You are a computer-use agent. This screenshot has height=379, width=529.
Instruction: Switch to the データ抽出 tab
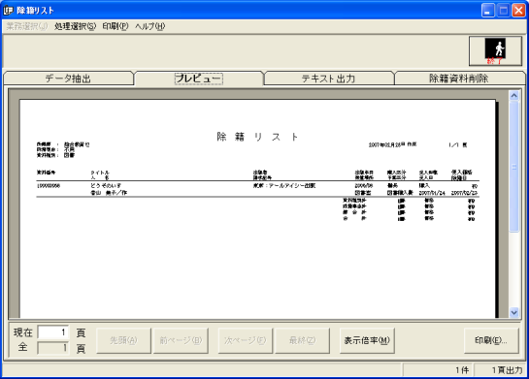pyautogui.click(x=68, y=79)
